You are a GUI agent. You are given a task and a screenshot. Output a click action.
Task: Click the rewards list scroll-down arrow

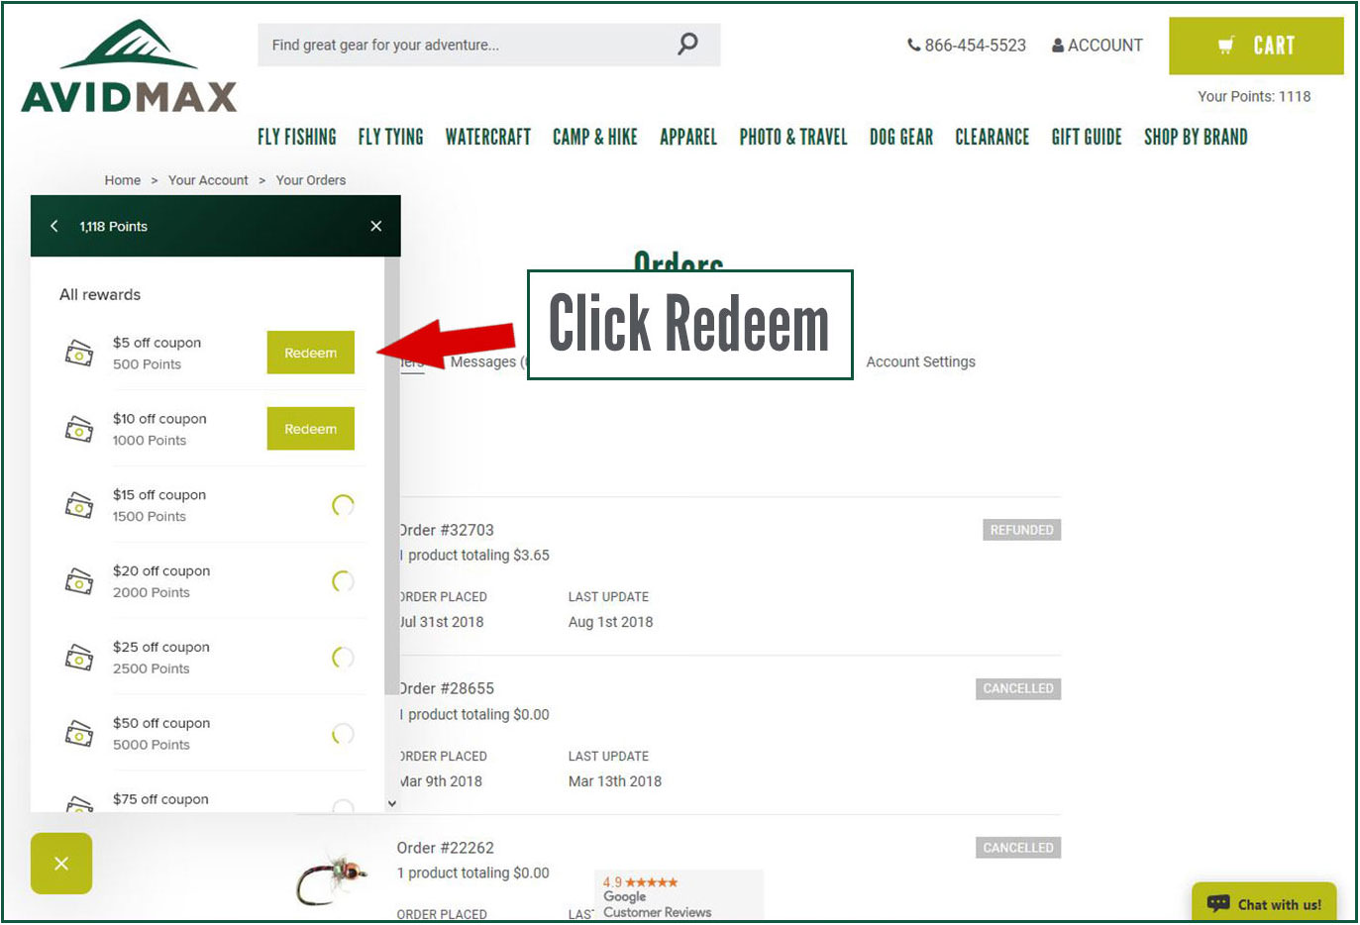coord(392,803)
